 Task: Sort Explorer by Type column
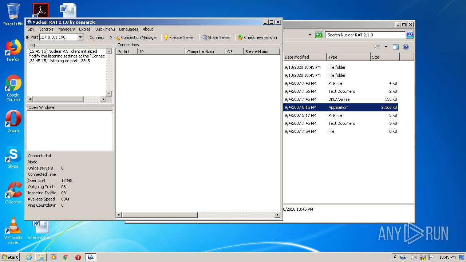click(348, 57)
